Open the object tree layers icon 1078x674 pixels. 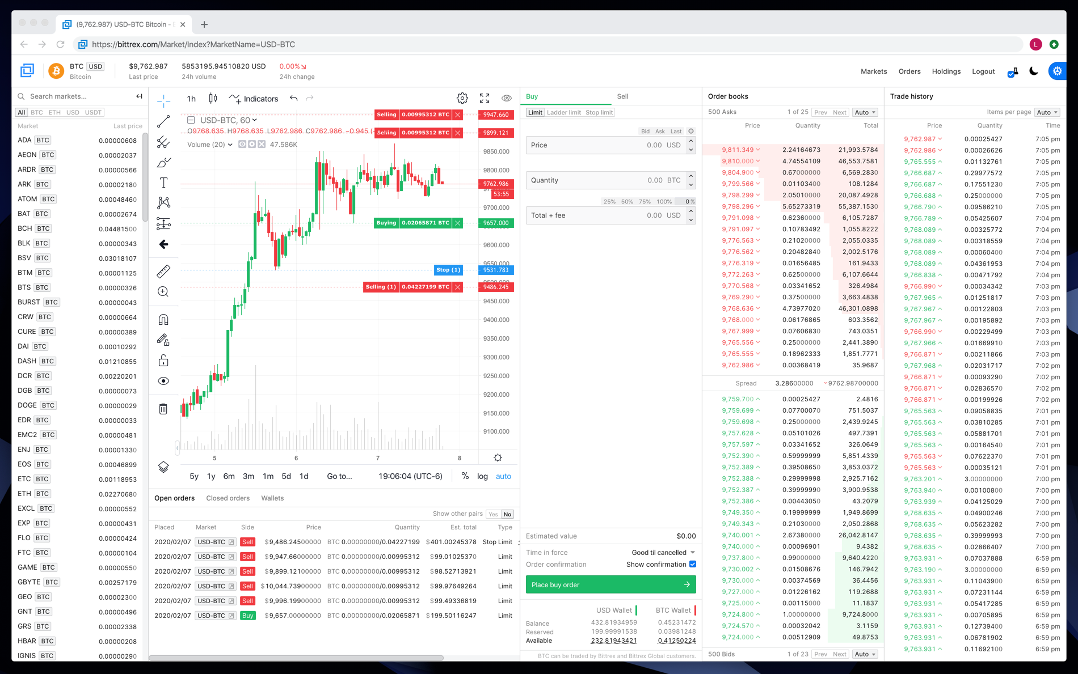pos(163,467)
